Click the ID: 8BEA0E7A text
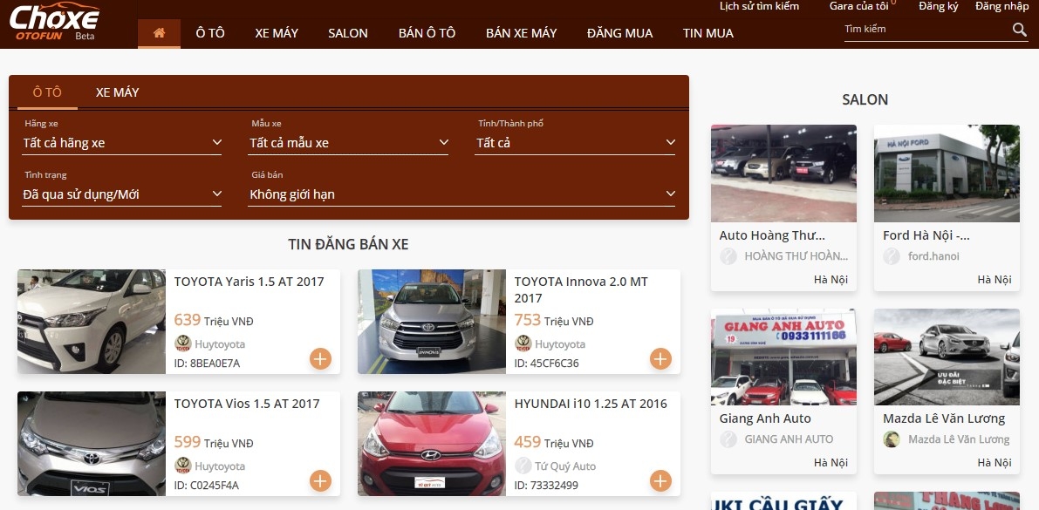The width and height of the screenshot is (1039, 510). [207, 363]
